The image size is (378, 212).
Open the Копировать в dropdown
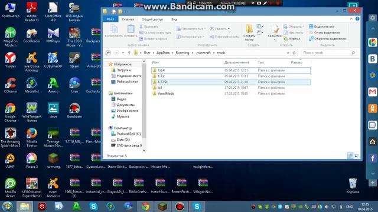pyautogui.click(x=190, y=37)
